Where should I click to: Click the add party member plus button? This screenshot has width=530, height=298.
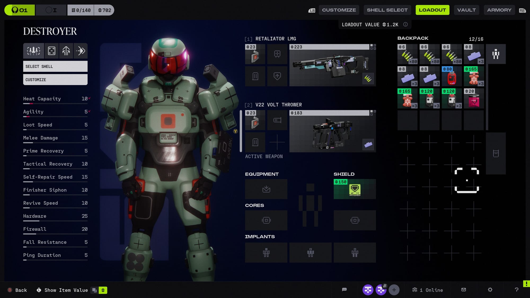[x=394, y=290]
